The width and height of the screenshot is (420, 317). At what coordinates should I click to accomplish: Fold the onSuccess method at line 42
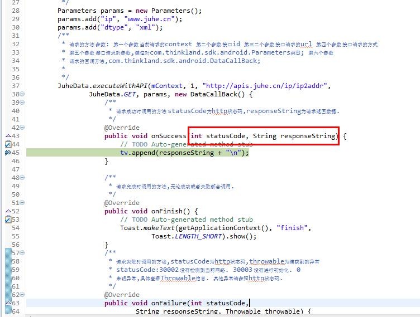point(22,128)
